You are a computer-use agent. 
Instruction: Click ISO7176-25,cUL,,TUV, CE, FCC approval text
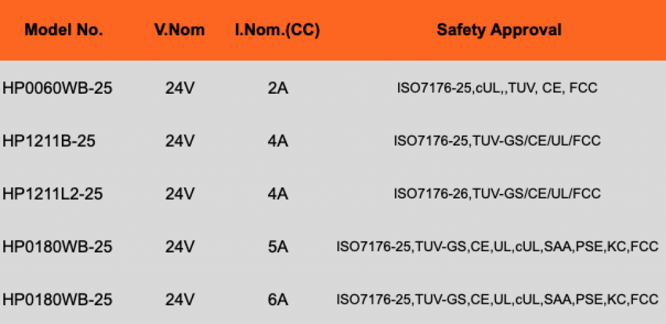pyautogui.click(x=498, y=88)
